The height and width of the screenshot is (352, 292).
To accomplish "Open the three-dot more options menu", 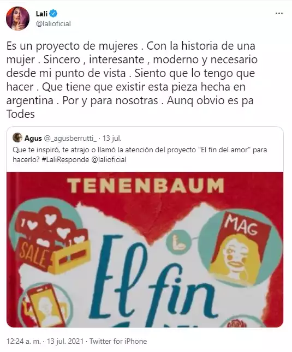I will pyautogui.click(x=279, y=14).
